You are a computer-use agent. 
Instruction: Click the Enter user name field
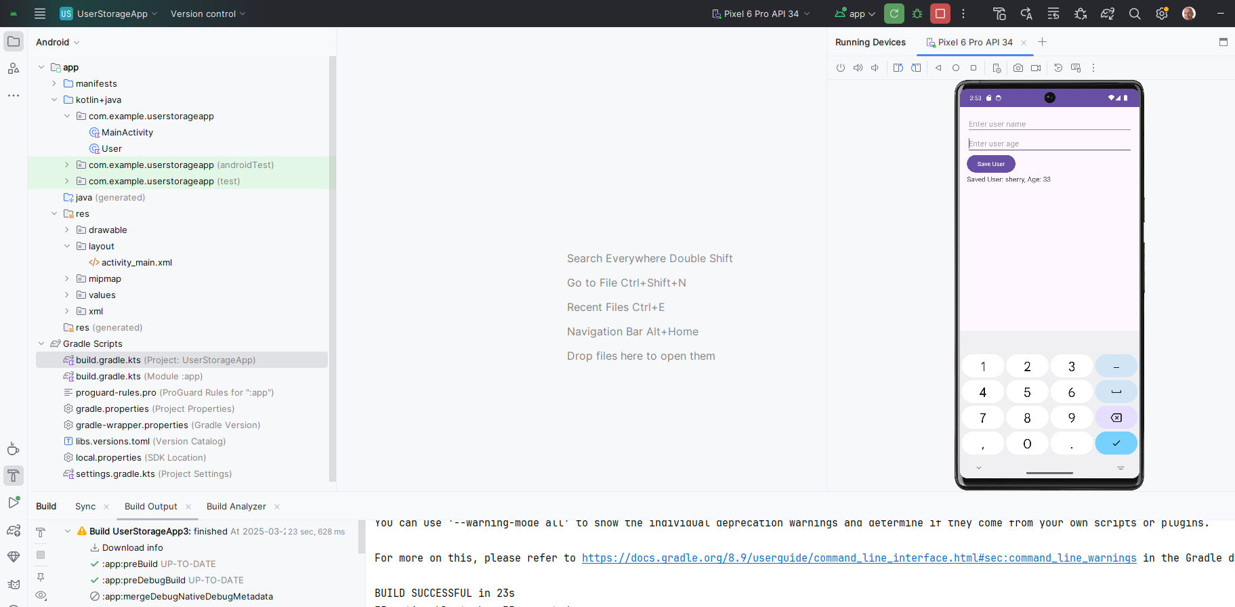1049,124
